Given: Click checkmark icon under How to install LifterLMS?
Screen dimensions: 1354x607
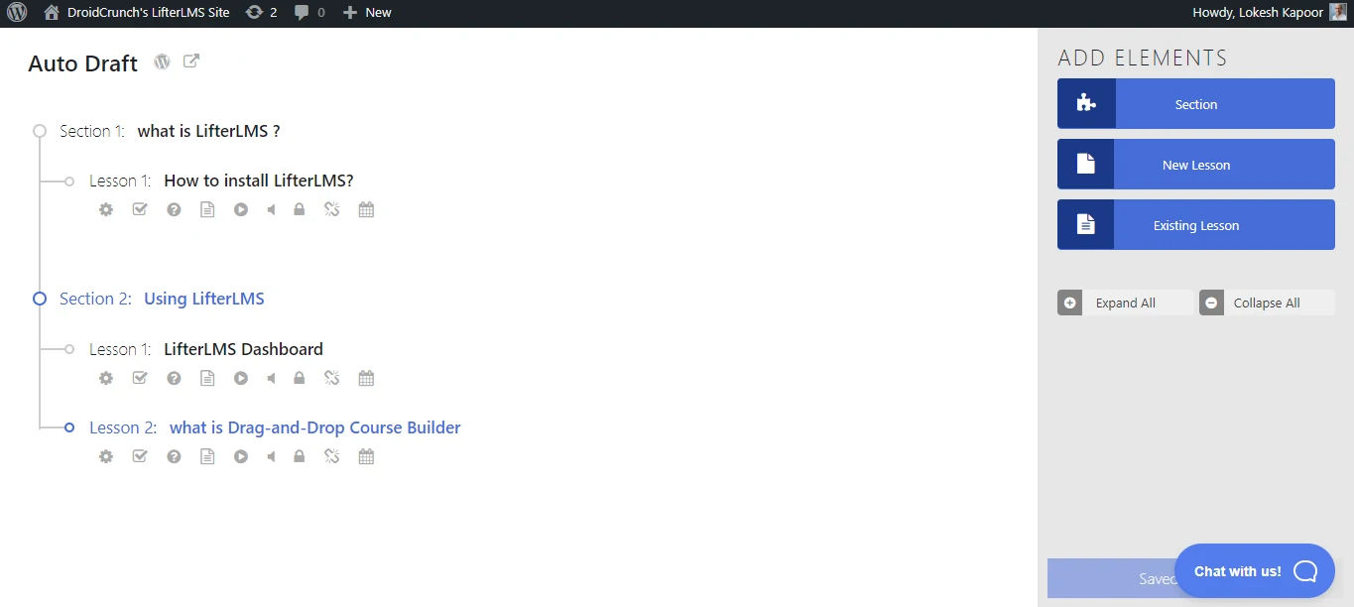Looking at the screenshot, I should (140, 209).
